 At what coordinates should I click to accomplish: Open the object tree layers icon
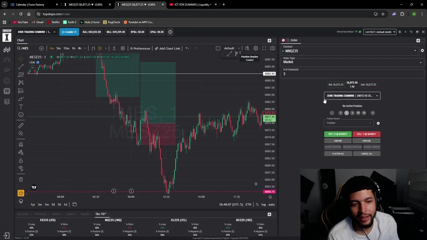(21, 201)
